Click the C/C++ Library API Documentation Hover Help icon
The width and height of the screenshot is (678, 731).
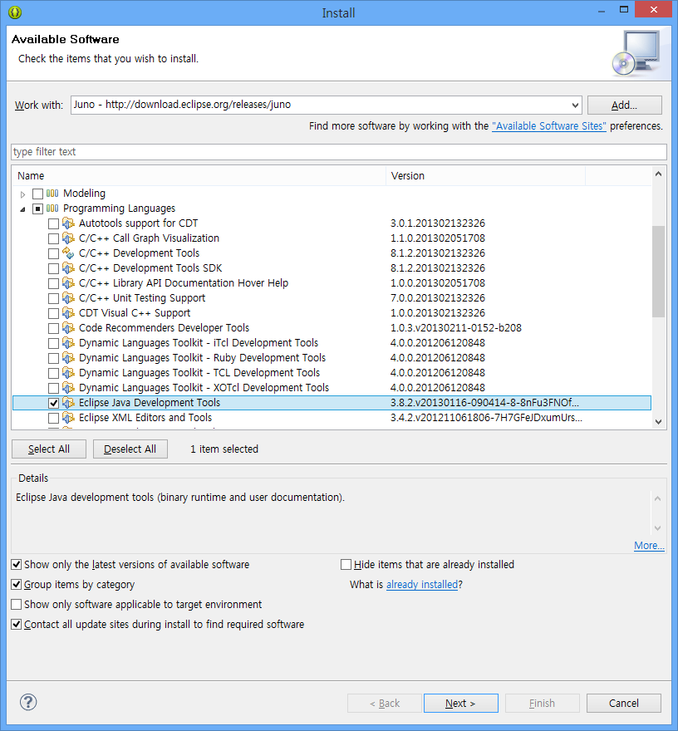coord(68,283)
